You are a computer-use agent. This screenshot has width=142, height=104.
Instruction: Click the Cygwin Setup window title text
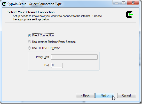[x=35, y=4]
